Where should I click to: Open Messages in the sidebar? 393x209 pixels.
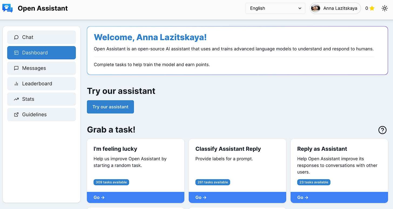pos(42,68)
